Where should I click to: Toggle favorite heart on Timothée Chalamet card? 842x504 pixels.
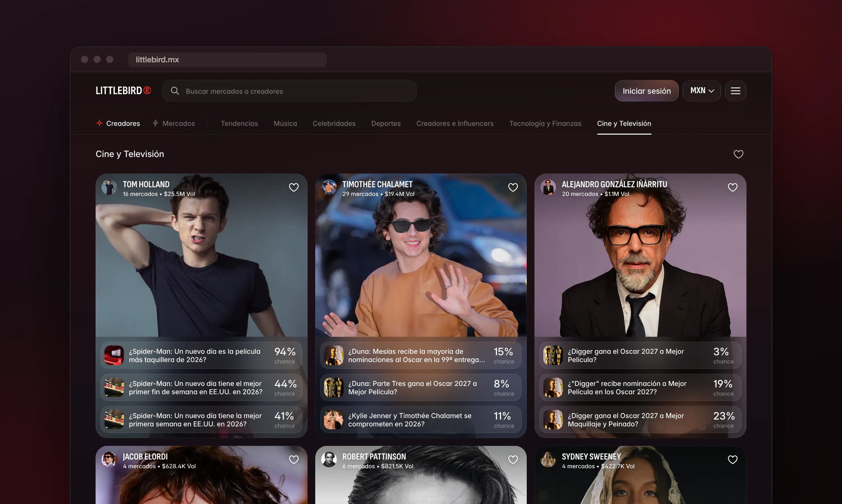coord(513,187)
